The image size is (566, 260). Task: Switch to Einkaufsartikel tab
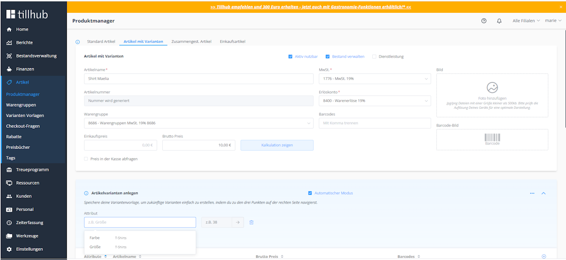coord(233,41)
